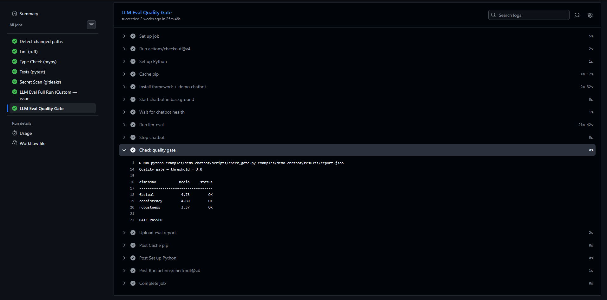Click the factual 4.73 log row
This screenshot has width=607, height=300.
pos(176,195)
